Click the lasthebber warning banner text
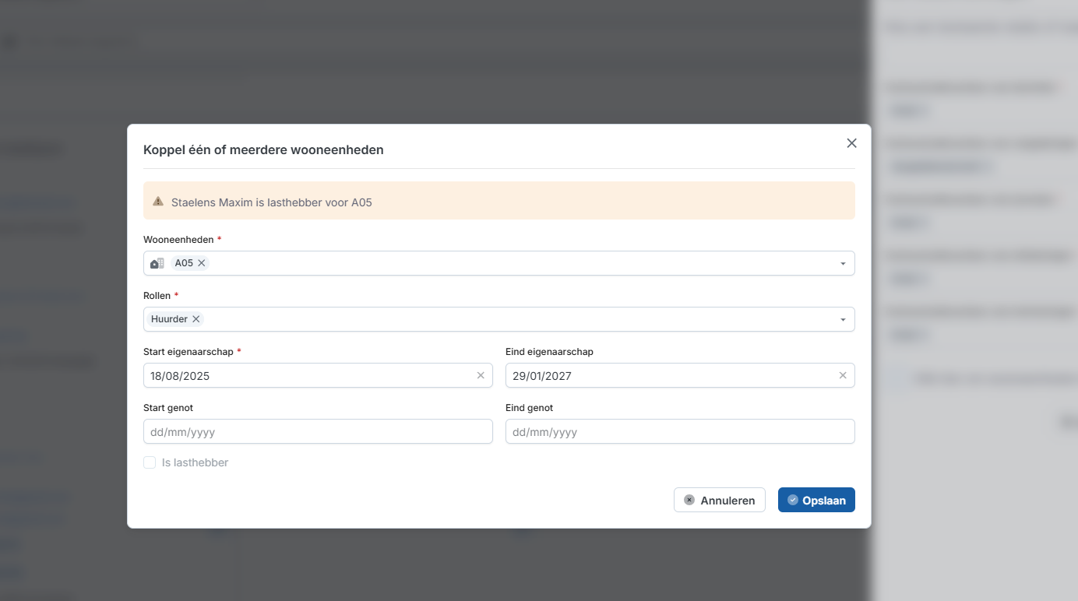This screenshot has width=1078, height=601. [272, 202]
